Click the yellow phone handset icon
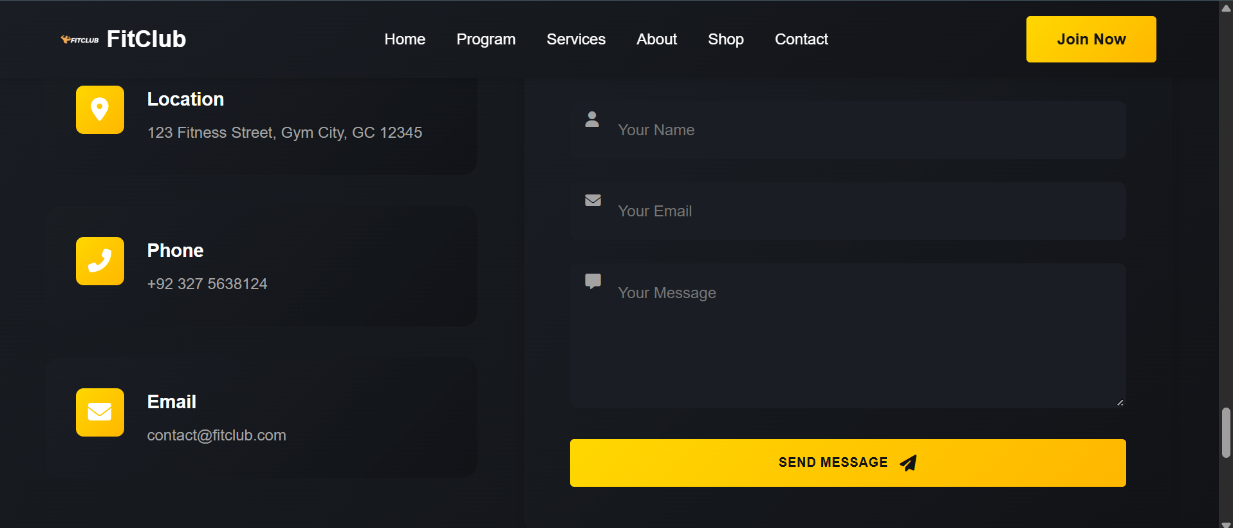This screenshot has width=1233, height=528. pos(100,261)
